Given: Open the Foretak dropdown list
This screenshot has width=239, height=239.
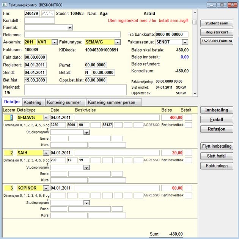Looking at the screenshot, I should click(70, 28).
